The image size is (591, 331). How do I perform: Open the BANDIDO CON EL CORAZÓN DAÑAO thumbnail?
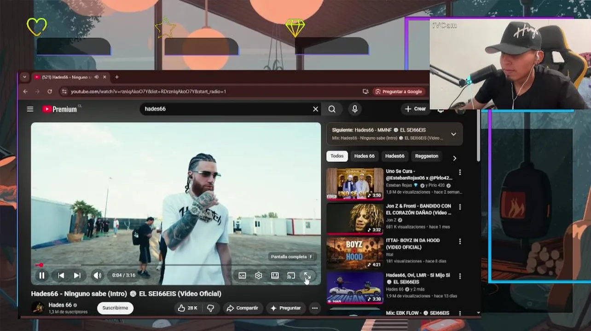pos(355,219)
